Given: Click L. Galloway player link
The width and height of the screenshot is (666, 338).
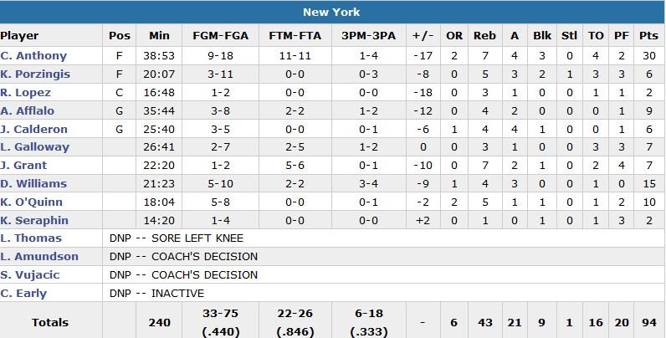Looking at the screenshot, I should tap(35, 147).
